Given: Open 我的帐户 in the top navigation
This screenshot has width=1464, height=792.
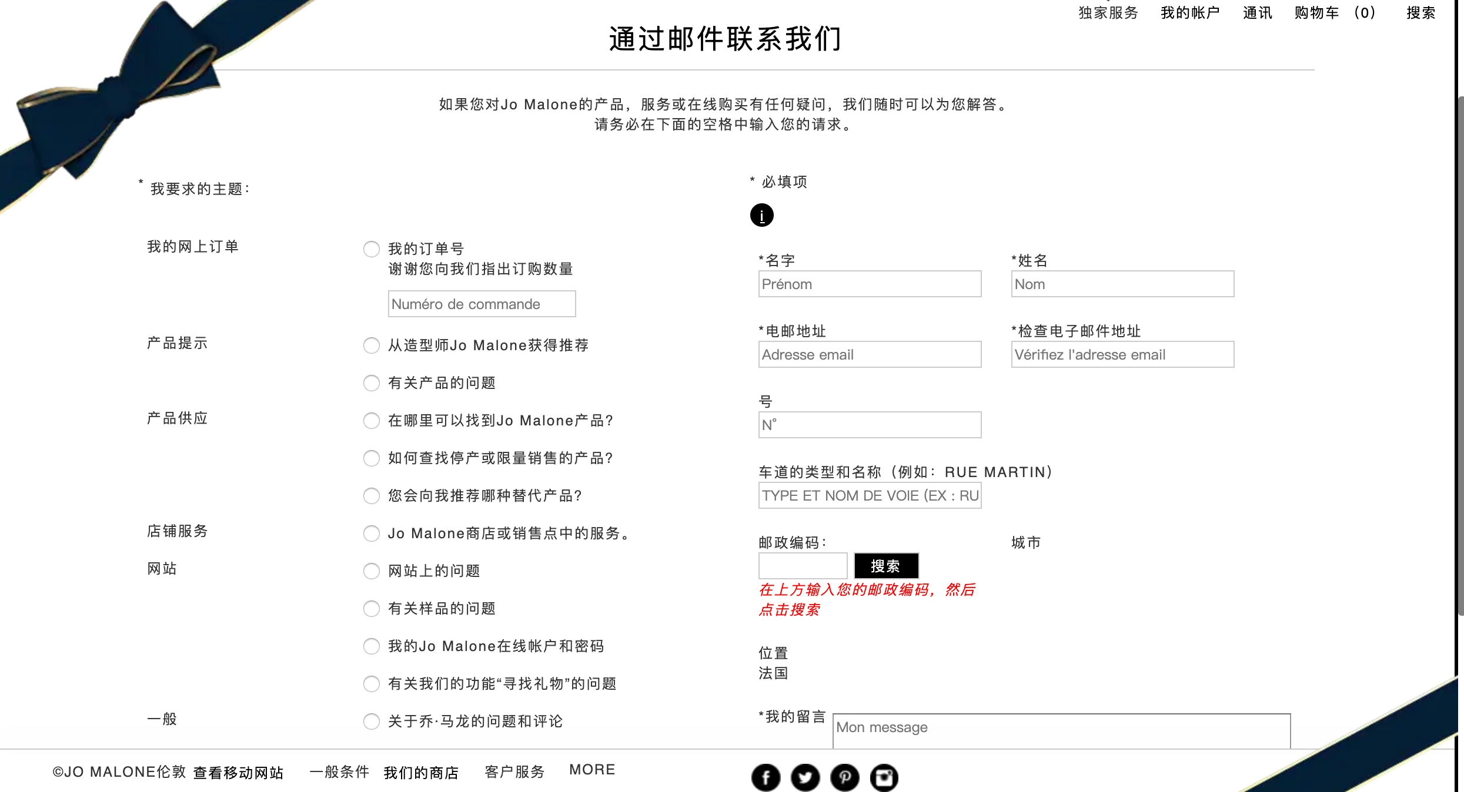Looking at the screenshot, I should [x=1190, y=12].
